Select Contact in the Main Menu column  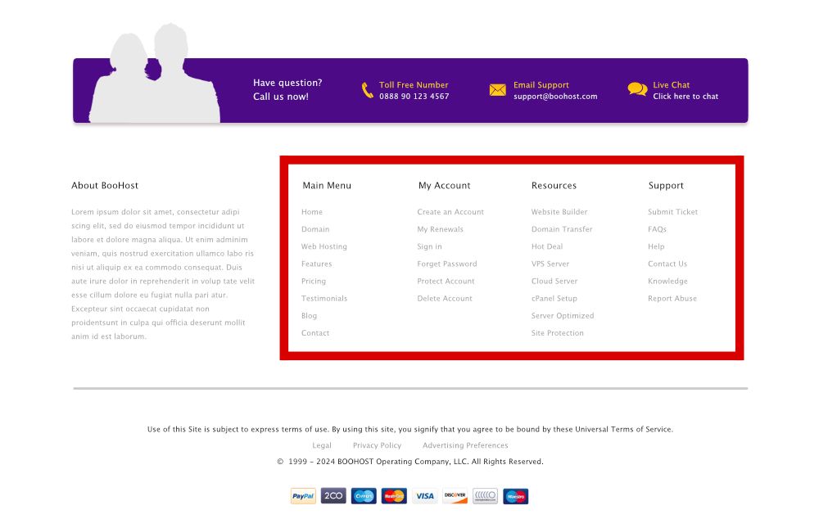coord(315,332)
